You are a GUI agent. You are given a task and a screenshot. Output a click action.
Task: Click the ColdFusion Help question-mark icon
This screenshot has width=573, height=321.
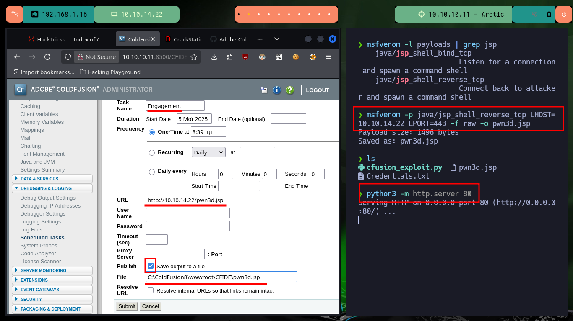pyautogui.click(x=290, y=90)
